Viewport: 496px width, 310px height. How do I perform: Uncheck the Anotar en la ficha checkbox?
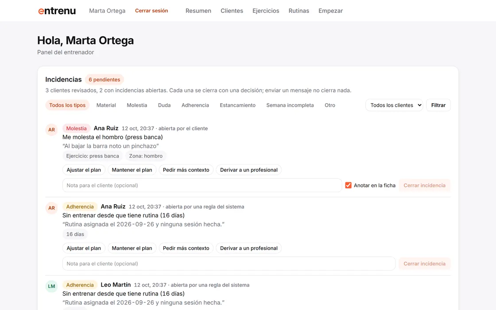coord(348,186)
